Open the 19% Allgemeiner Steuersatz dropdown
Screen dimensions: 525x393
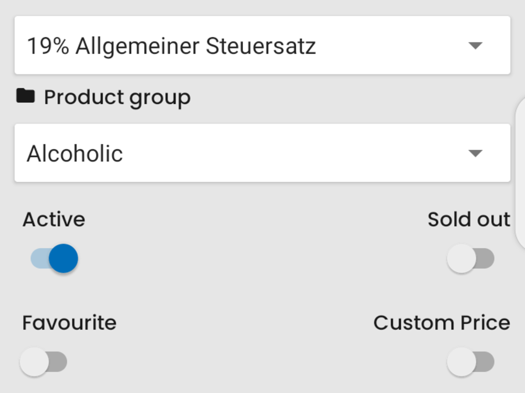tap(262, 45)
